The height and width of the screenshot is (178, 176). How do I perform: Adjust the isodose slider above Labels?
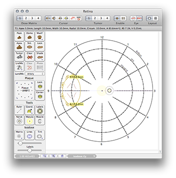(x=29, y=143)
